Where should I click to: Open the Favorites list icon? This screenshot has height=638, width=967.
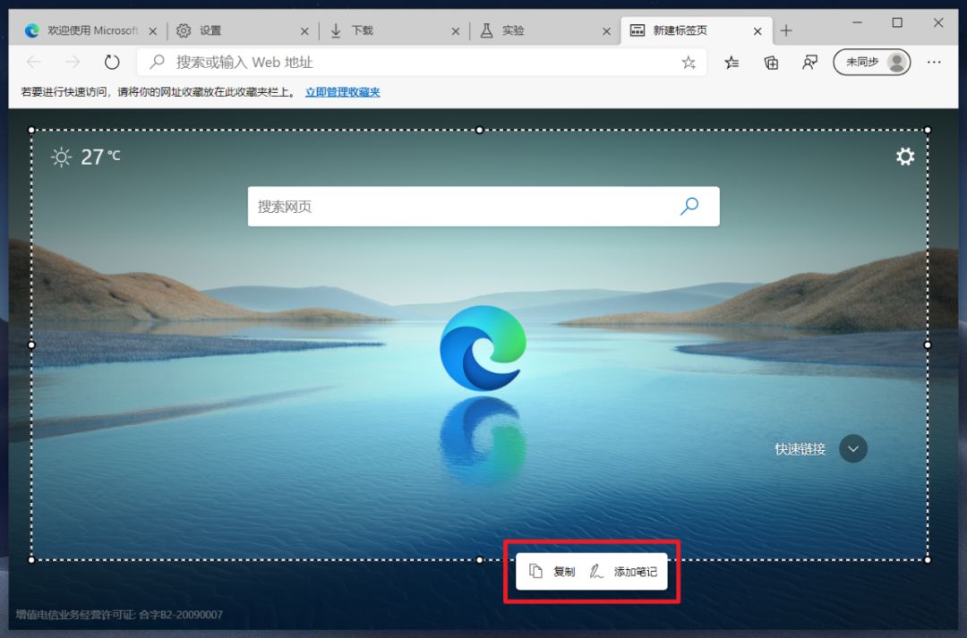point(732,62)
